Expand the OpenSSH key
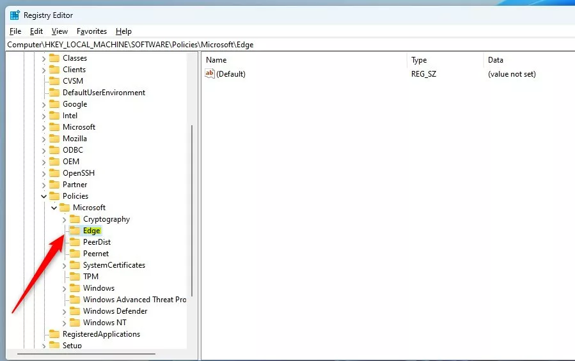 [x=43, y=173]
